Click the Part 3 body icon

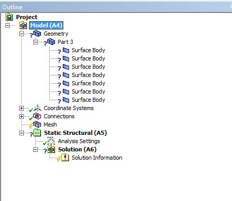[51, 42]
